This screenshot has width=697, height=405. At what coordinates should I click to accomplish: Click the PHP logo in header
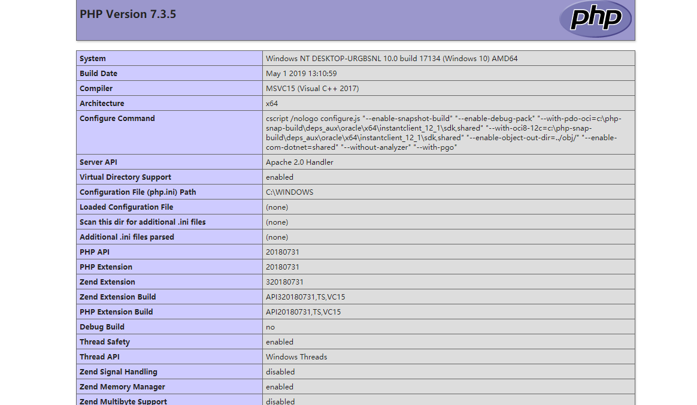(x=595, y=18)
